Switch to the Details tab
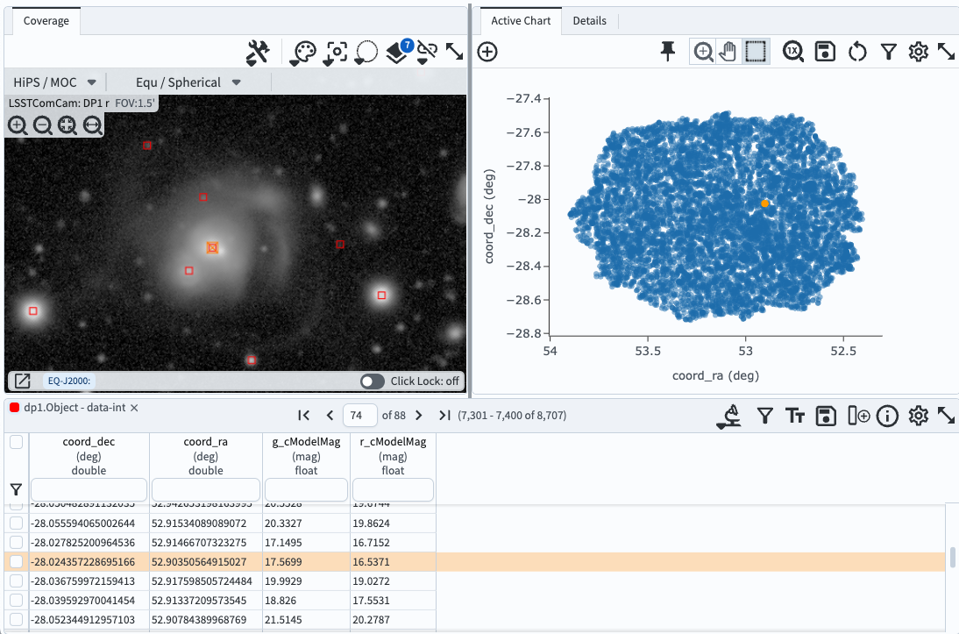959x634 pixels. click(589, 21)
